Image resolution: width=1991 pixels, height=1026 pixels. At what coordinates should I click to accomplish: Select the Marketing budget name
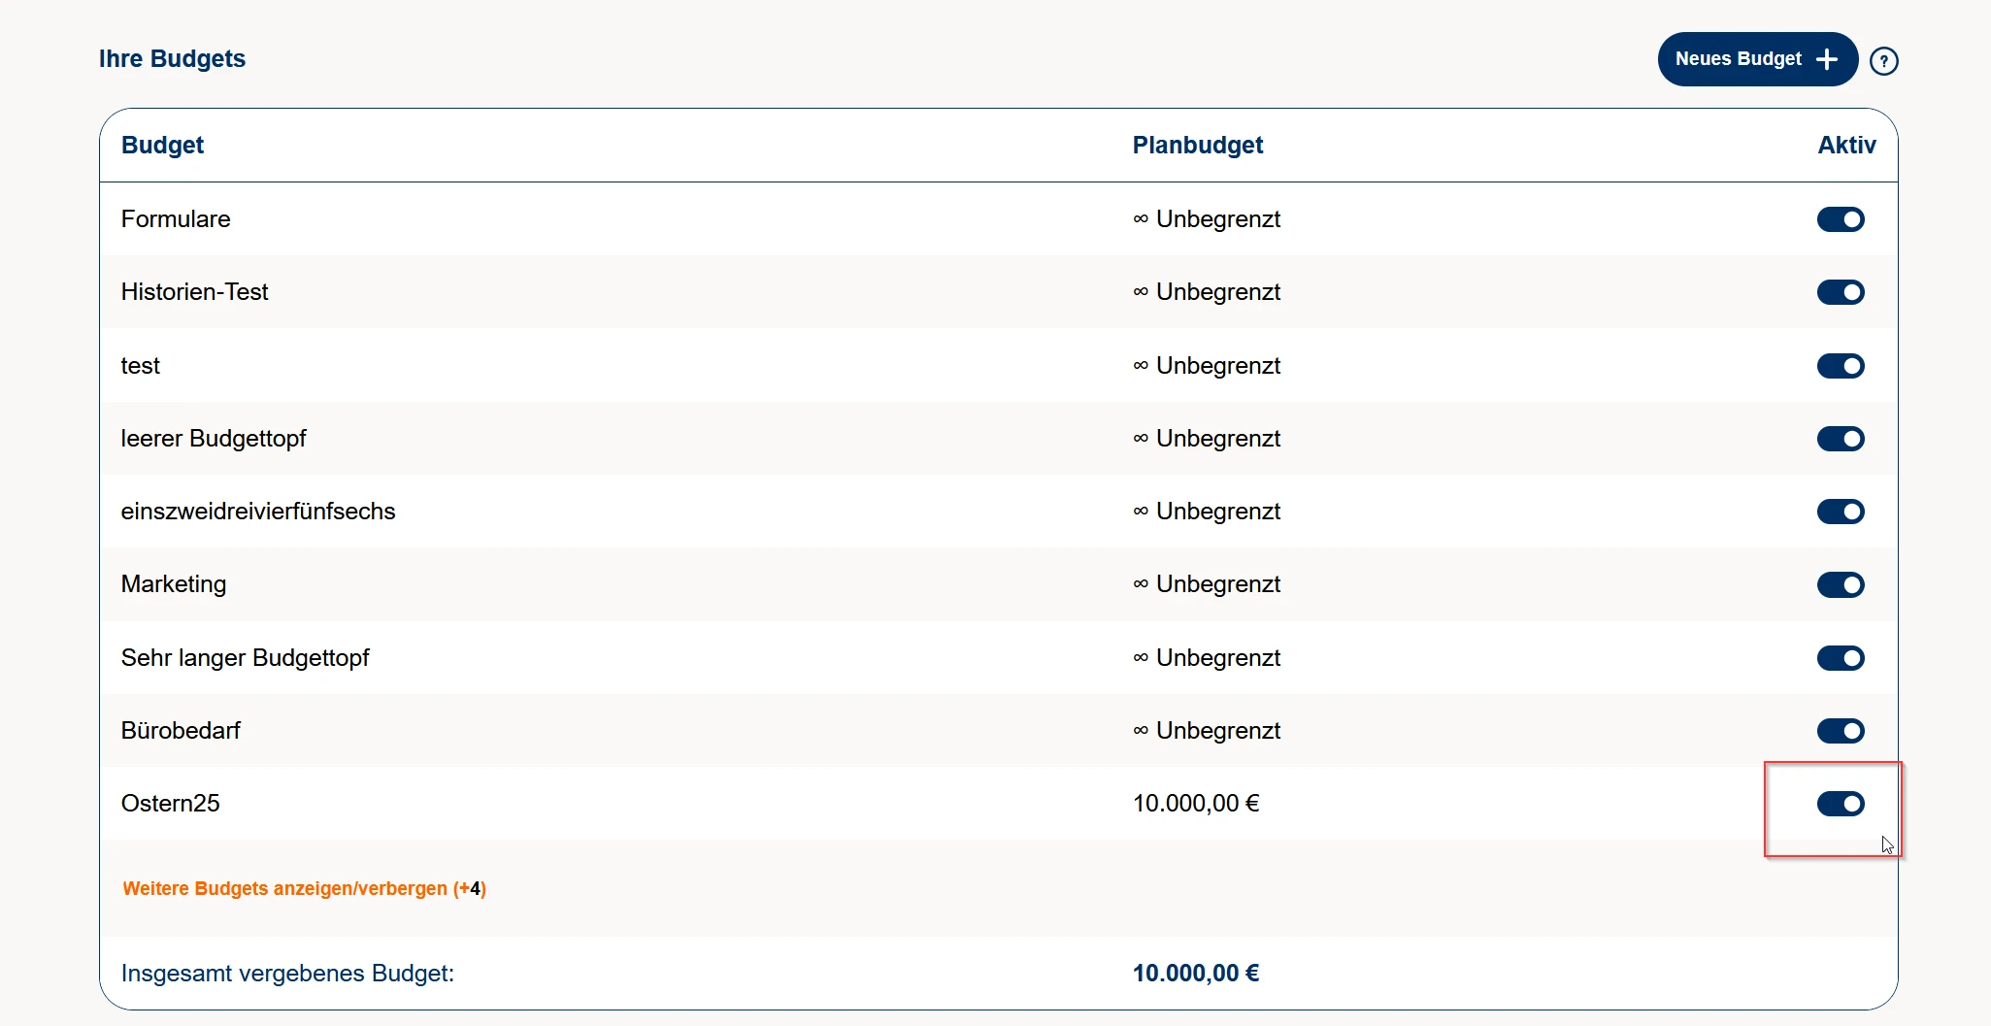[x=174, y=584]
